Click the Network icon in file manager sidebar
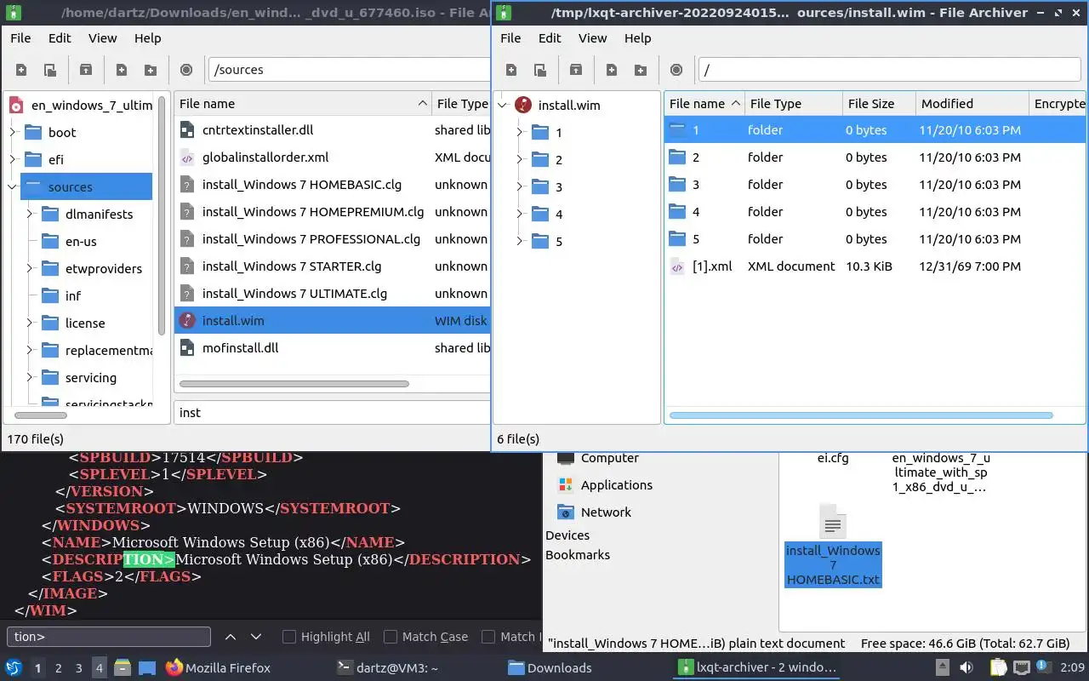 click(566, 512)
